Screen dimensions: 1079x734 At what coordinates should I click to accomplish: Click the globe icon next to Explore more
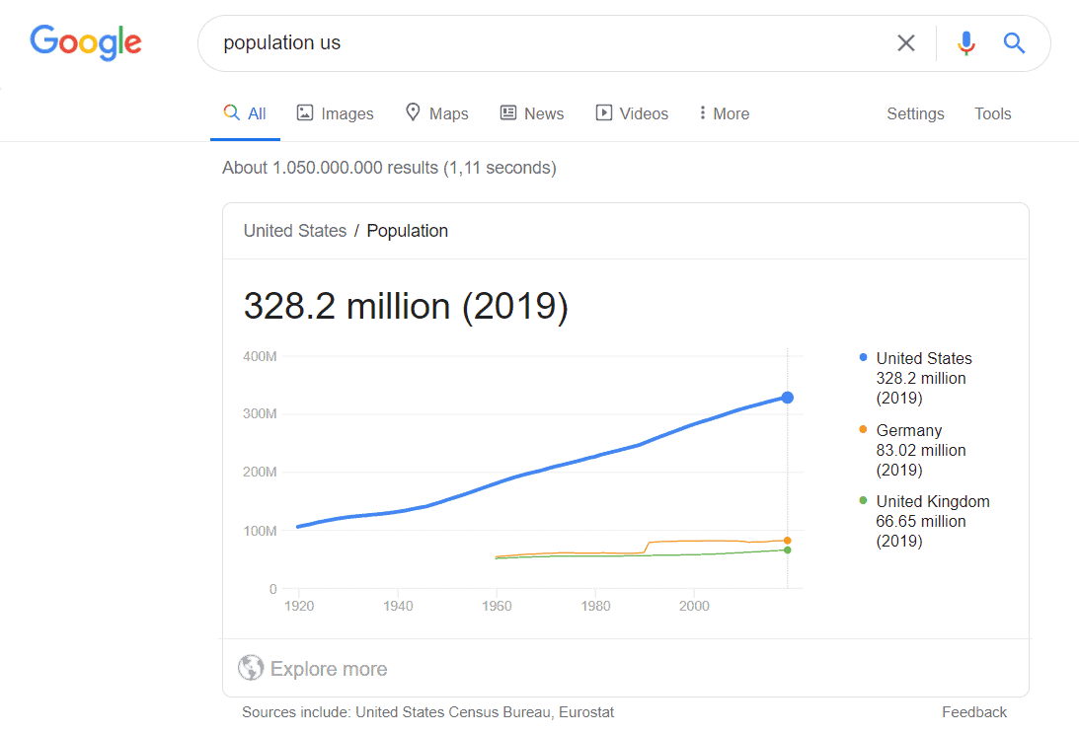click(x=251, y=668)
